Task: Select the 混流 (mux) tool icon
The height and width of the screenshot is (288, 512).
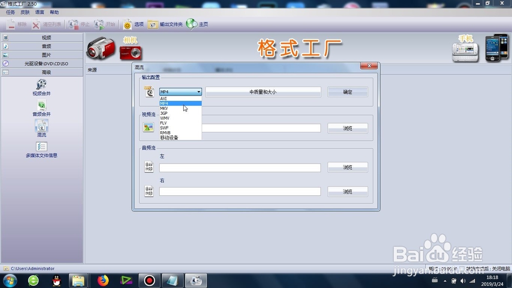Action: pos(41,126)
